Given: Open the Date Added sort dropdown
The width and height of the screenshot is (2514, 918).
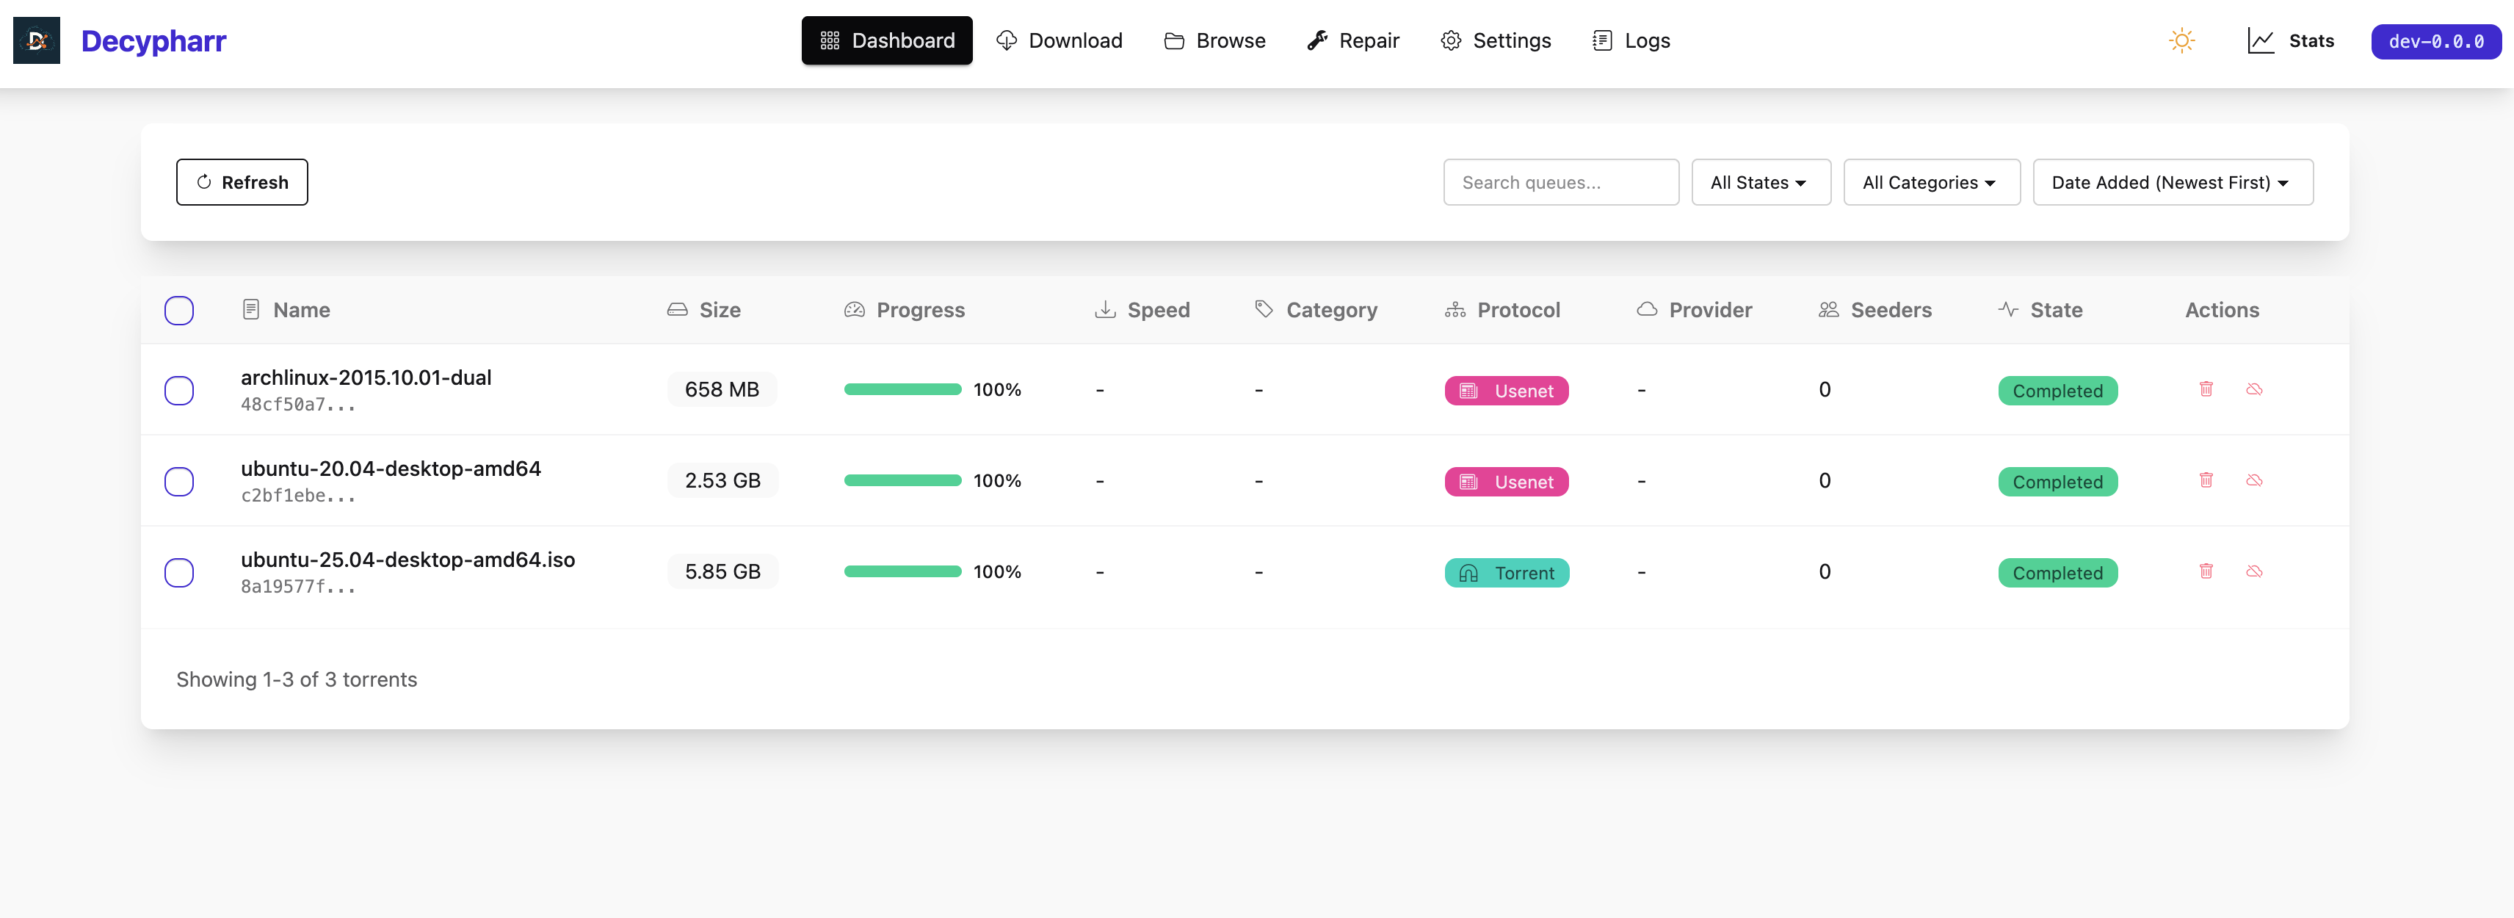Looking at the screenshot, I should coord(2173,183).
